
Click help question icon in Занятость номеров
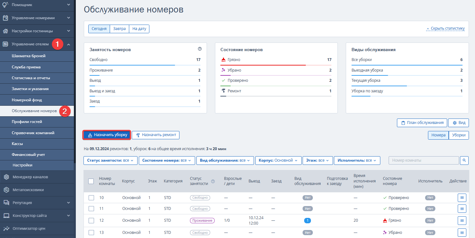pyautogui.click(x=200, y=49)
